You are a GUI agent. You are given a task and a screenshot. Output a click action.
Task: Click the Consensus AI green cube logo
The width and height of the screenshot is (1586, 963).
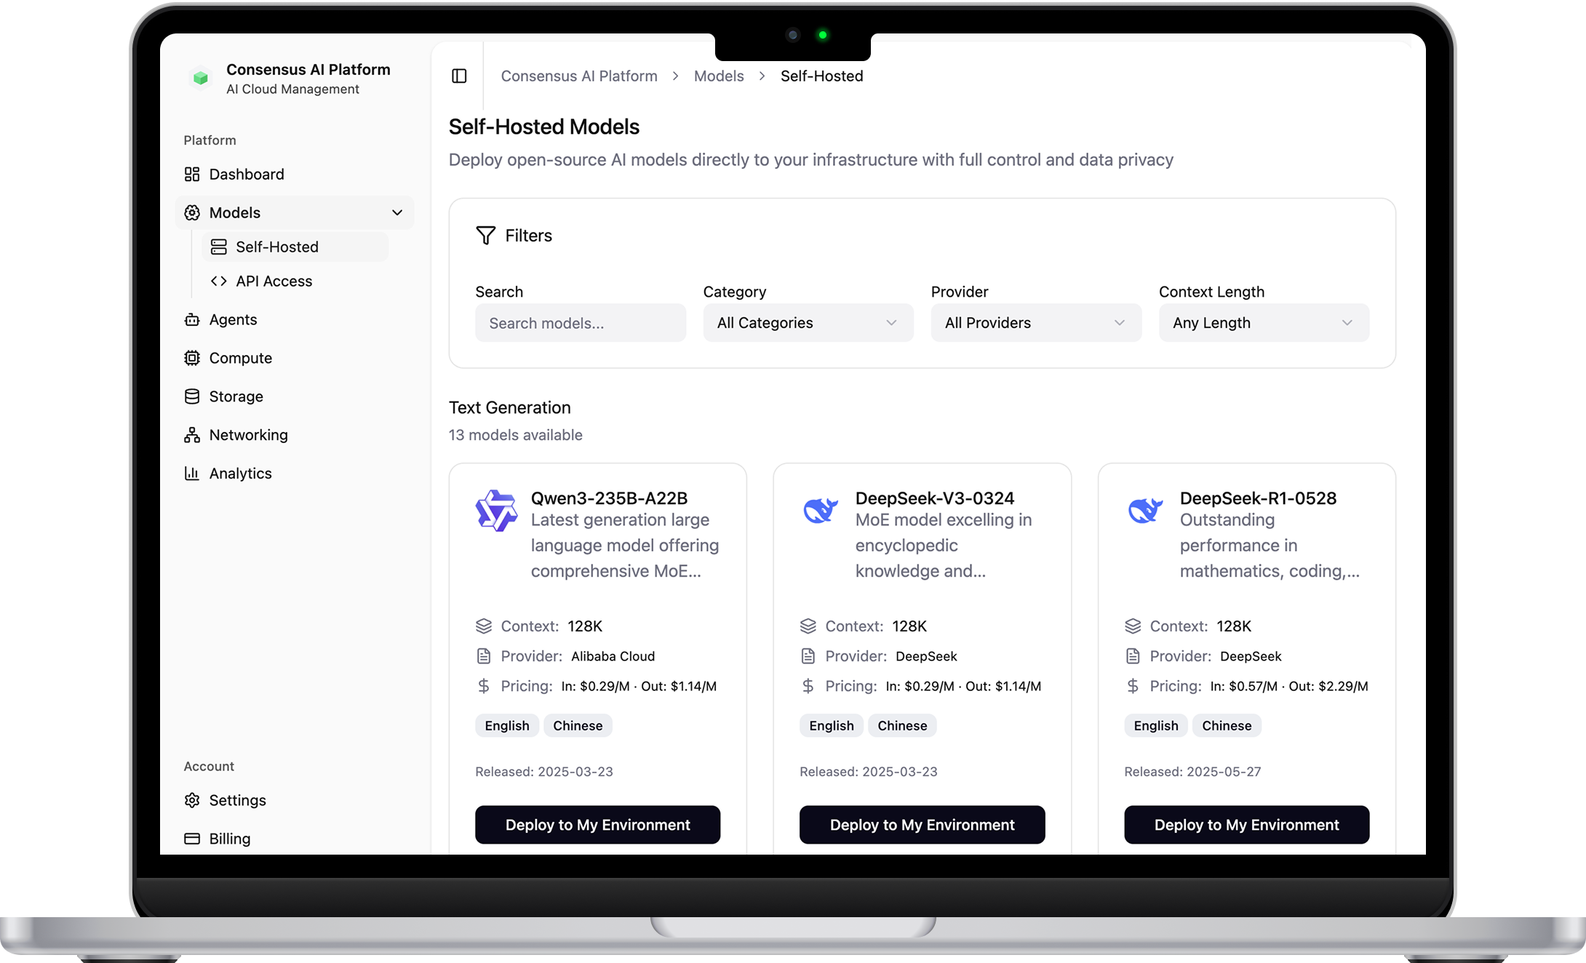[201, 78]
